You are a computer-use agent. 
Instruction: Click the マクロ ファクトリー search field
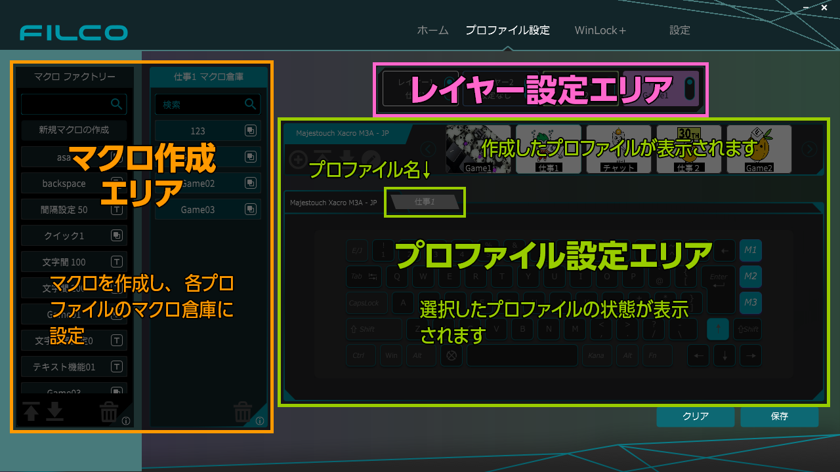click(73, 104)
